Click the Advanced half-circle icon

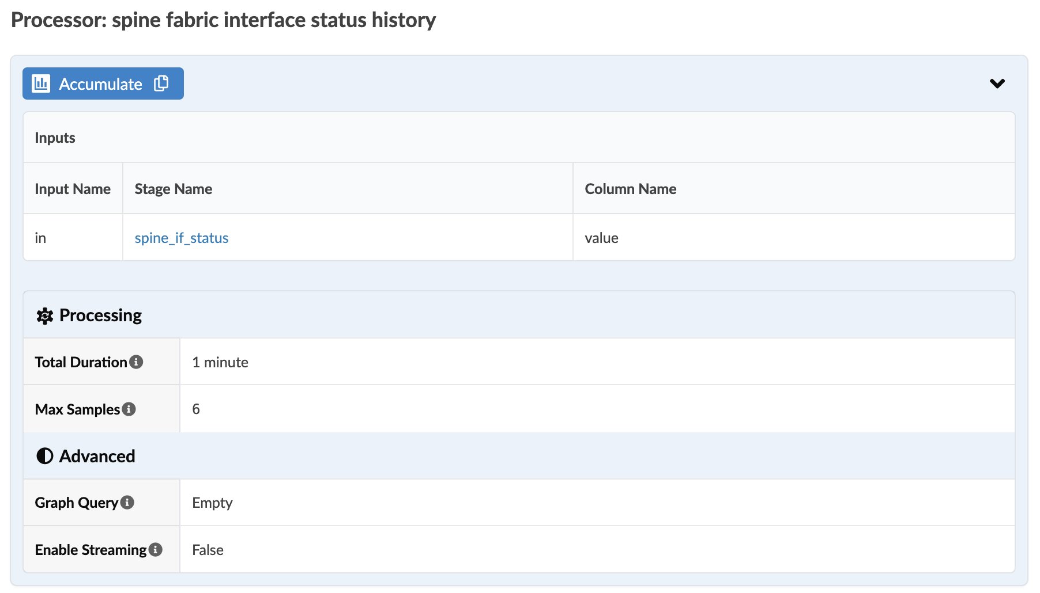(44, 456)
